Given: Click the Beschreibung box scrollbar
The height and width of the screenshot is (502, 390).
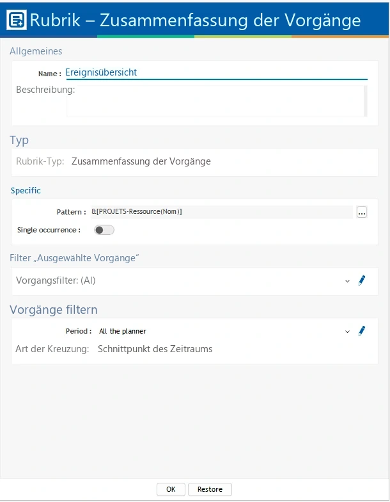Looking at the screenshot, I should pos(366,101).
